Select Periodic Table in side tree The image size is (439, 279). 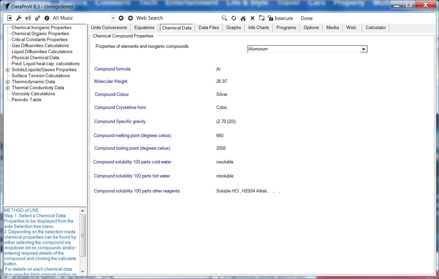[x=26, y=100]
